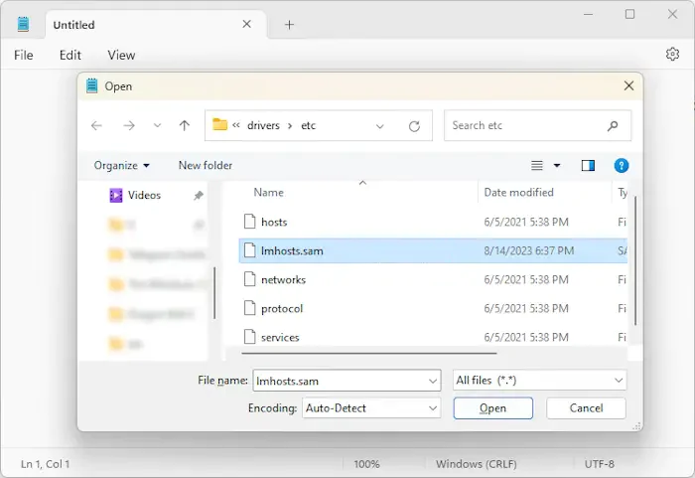Open the All files type filter
Image resolution: width=695 pixels, height=478 pixels.
tap(539, 381)
